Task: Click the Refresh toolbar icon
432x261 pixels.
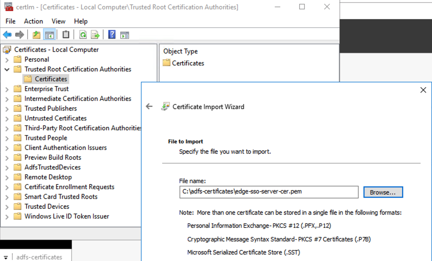Action: coord(83,35)
